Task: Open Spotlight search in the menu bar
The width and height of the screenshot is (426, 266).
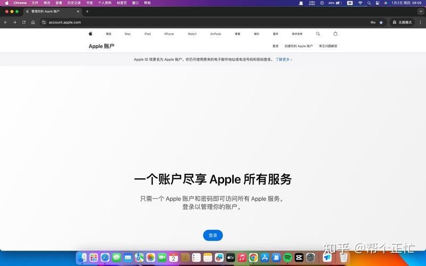Action: tap(369, 3)
